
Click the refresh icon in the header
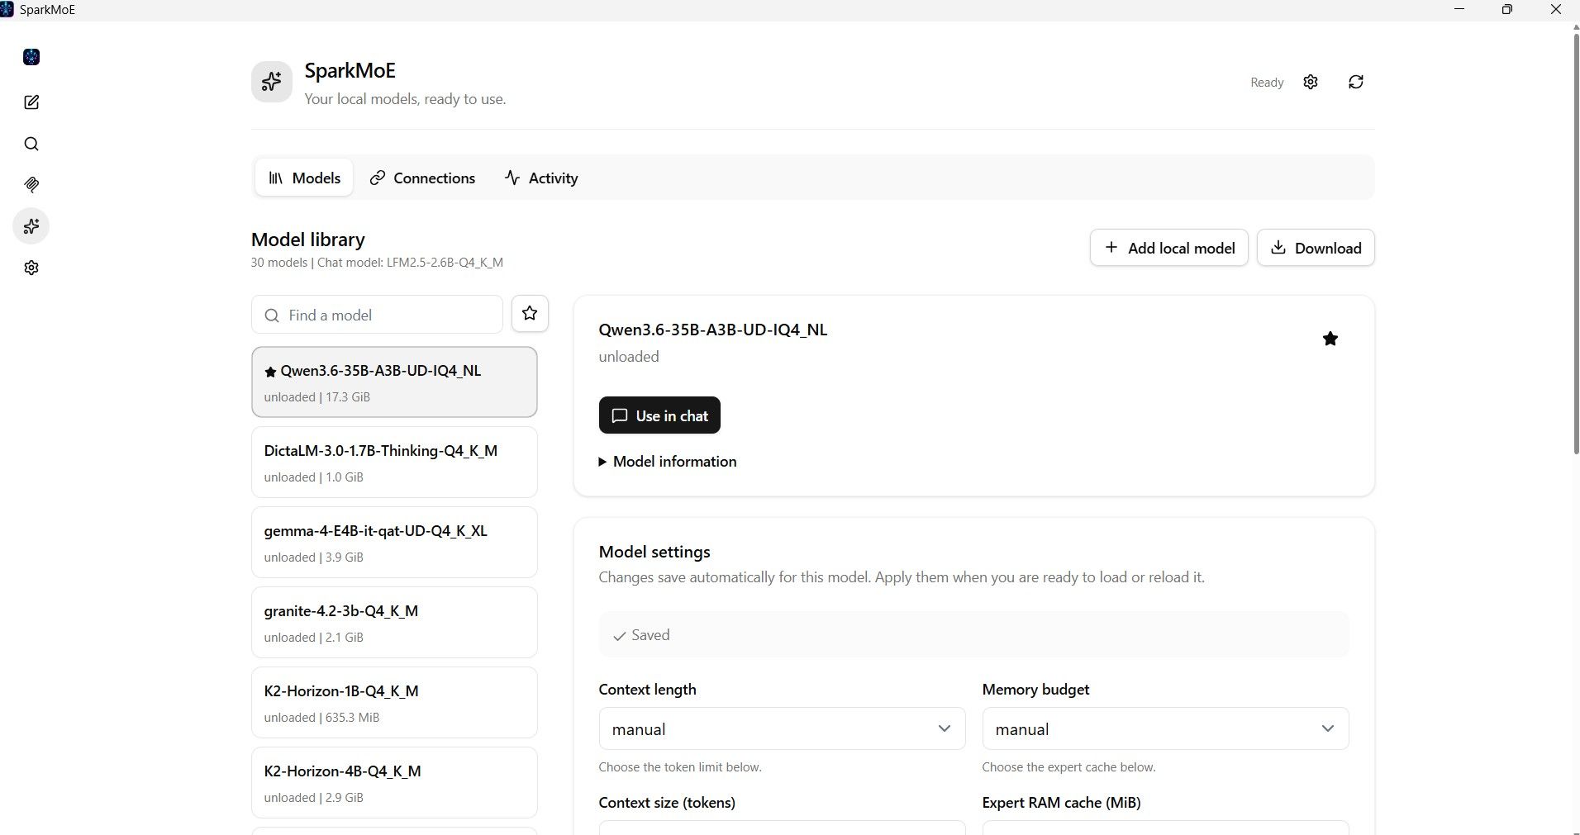(1356, 82)
